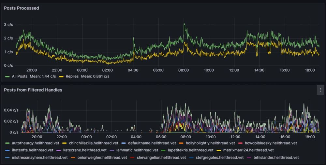Toggle chinchillazilla.hellthread.vet legend series
This screenshot has width=326, height=165.
94,143
